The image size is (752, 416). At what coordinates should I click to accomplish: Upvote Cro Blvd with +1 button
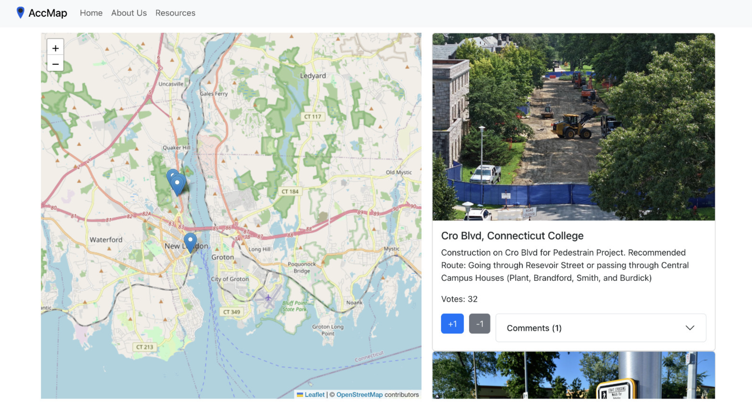coord(452,324)
